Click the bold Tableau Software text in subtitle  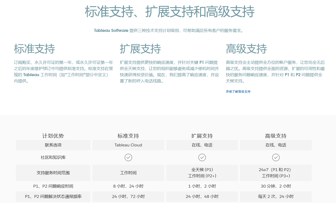click(x=111, y=31)
